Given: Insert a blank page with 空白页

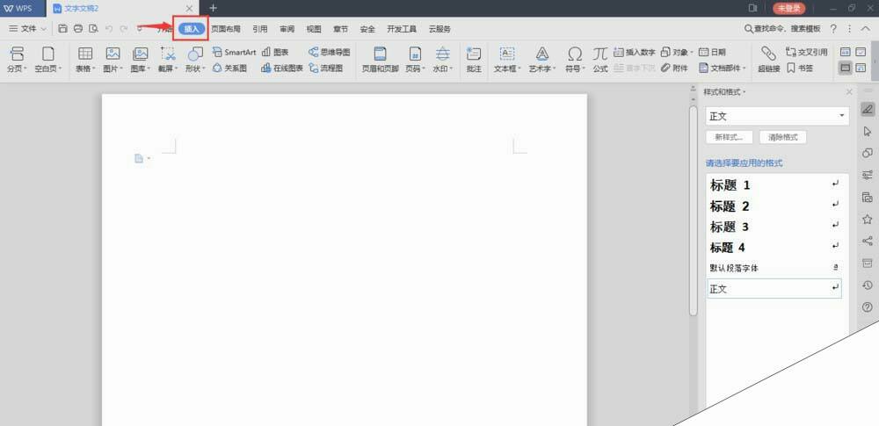Looking at the screenshot, I should 48,60.
